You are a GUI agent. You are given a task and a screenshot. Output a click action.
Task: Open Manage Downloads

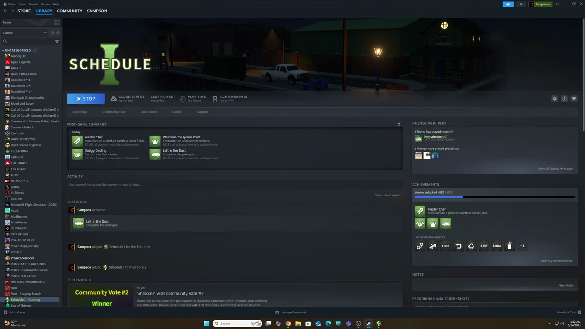[291, 313]
